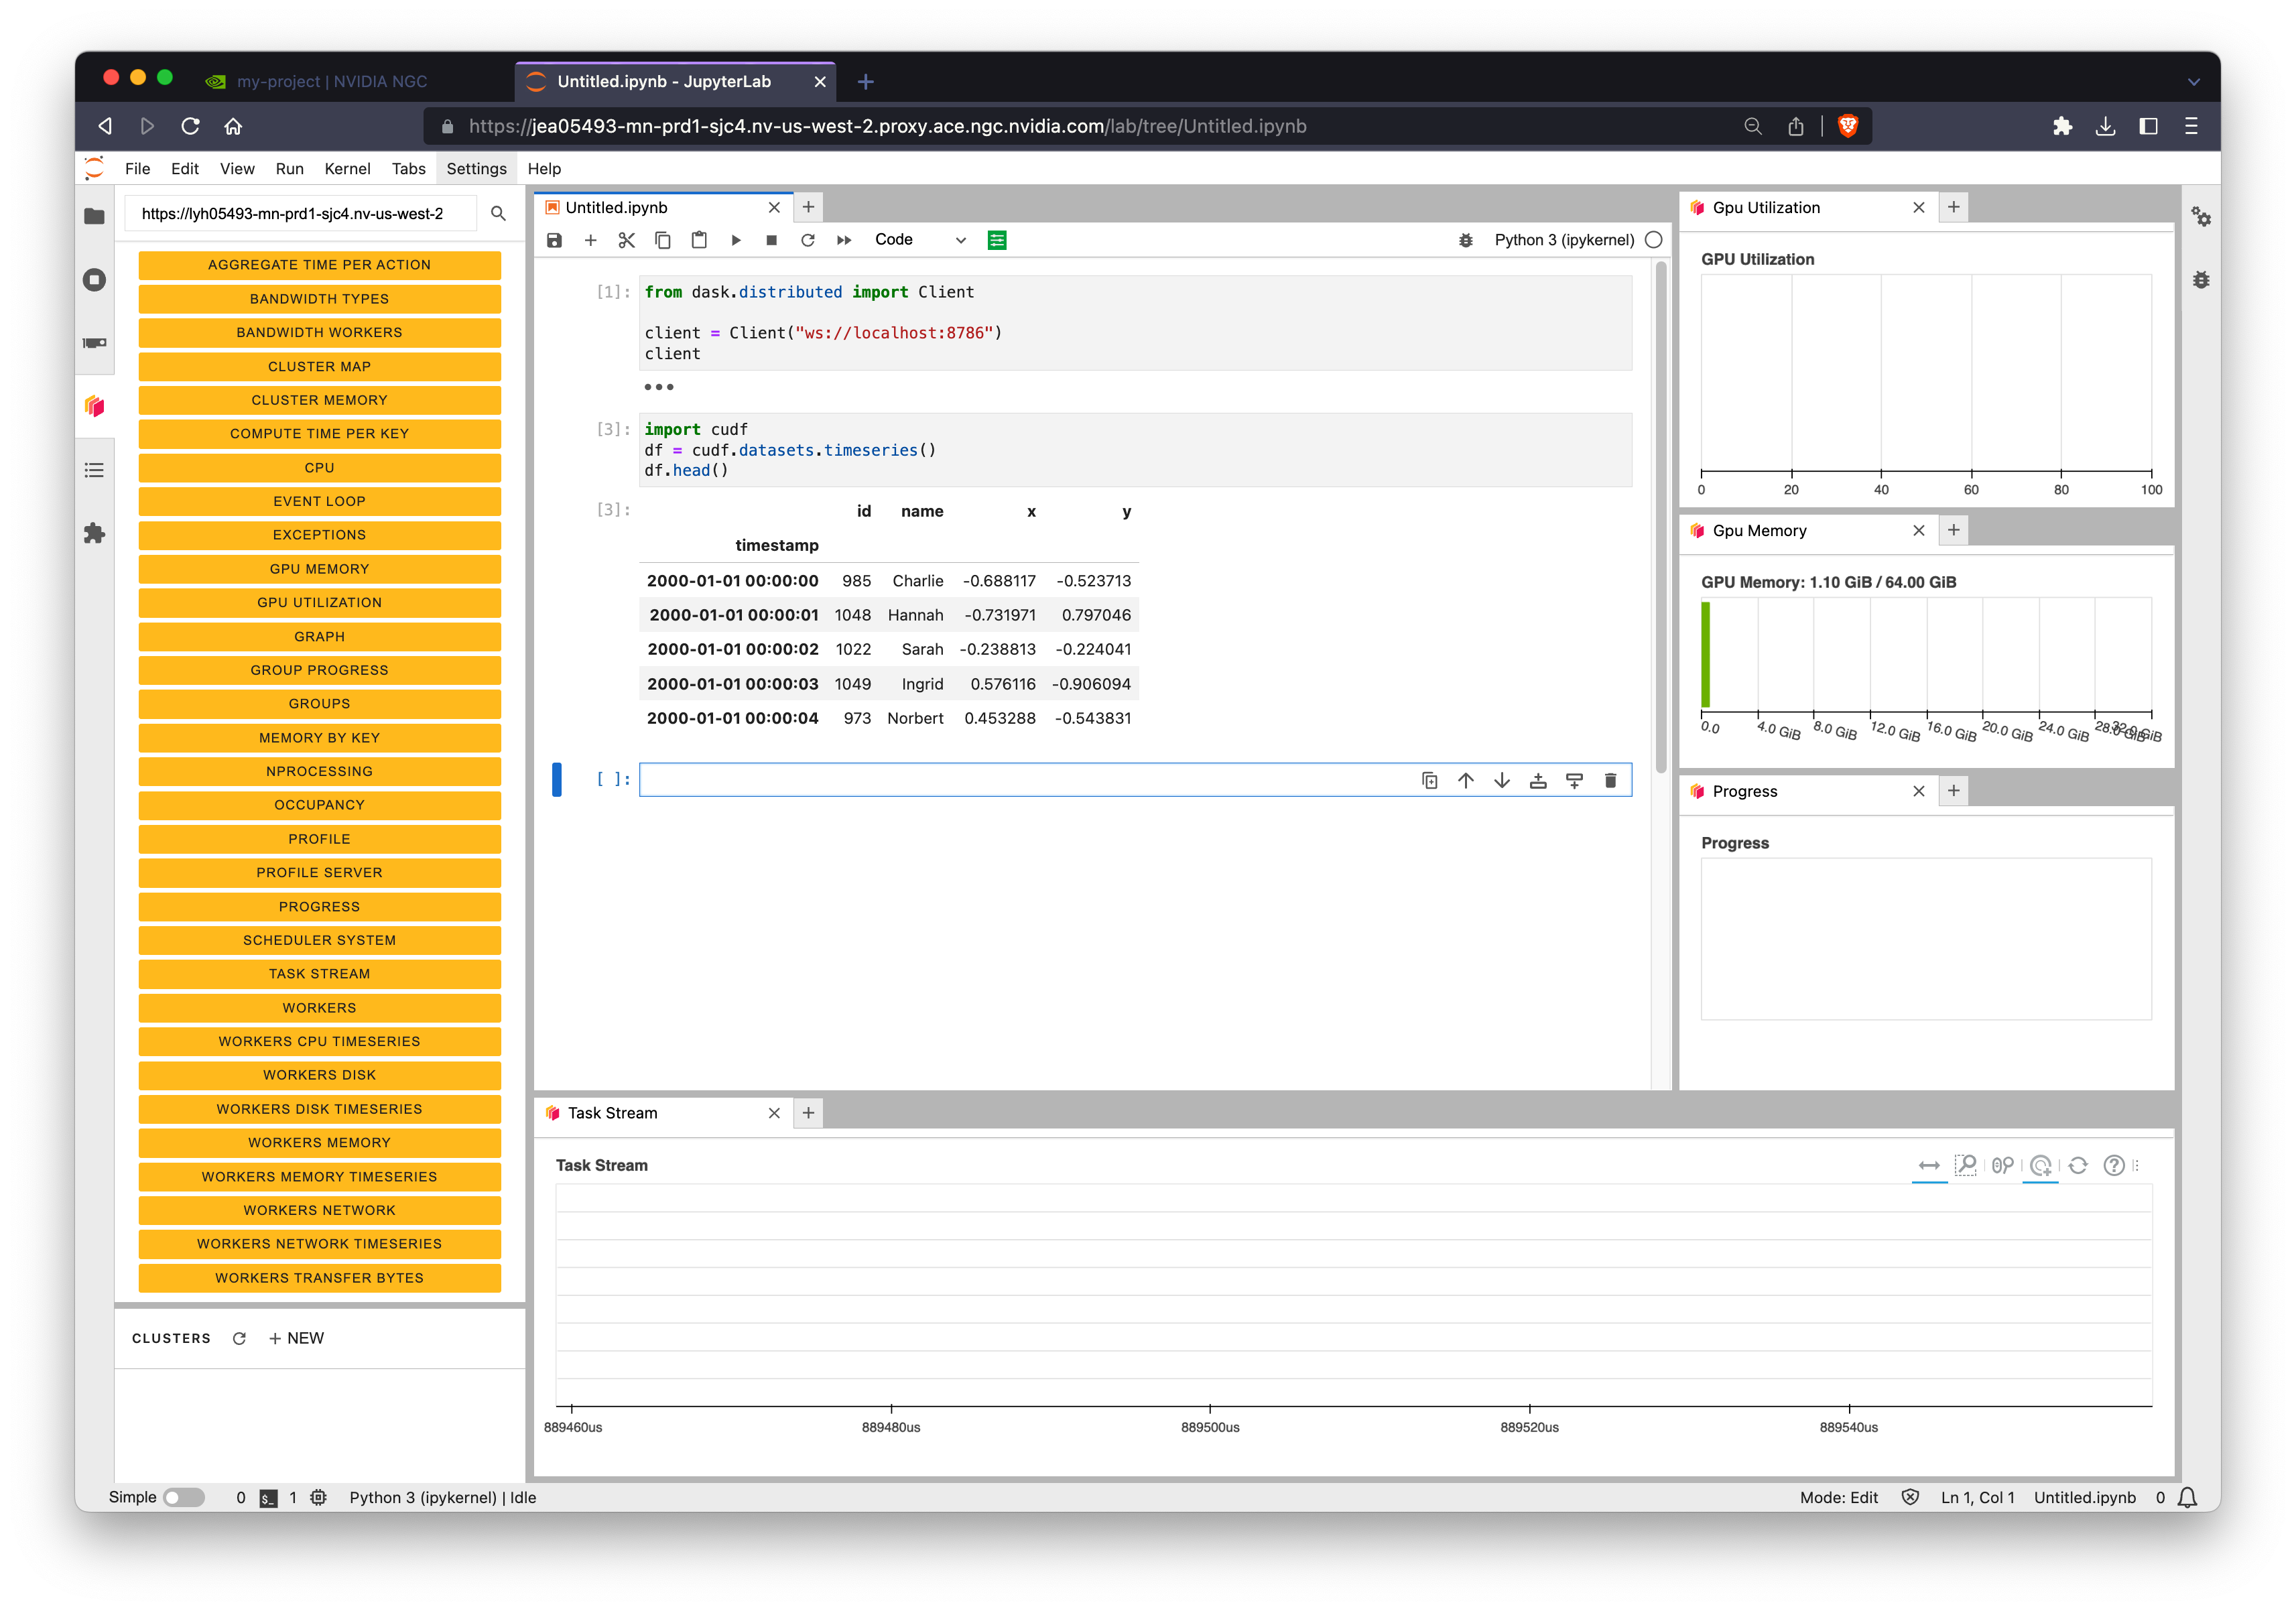
Task: Open AGGREGATE TIME PER ACTION dashboard
Action: (320, 265)
